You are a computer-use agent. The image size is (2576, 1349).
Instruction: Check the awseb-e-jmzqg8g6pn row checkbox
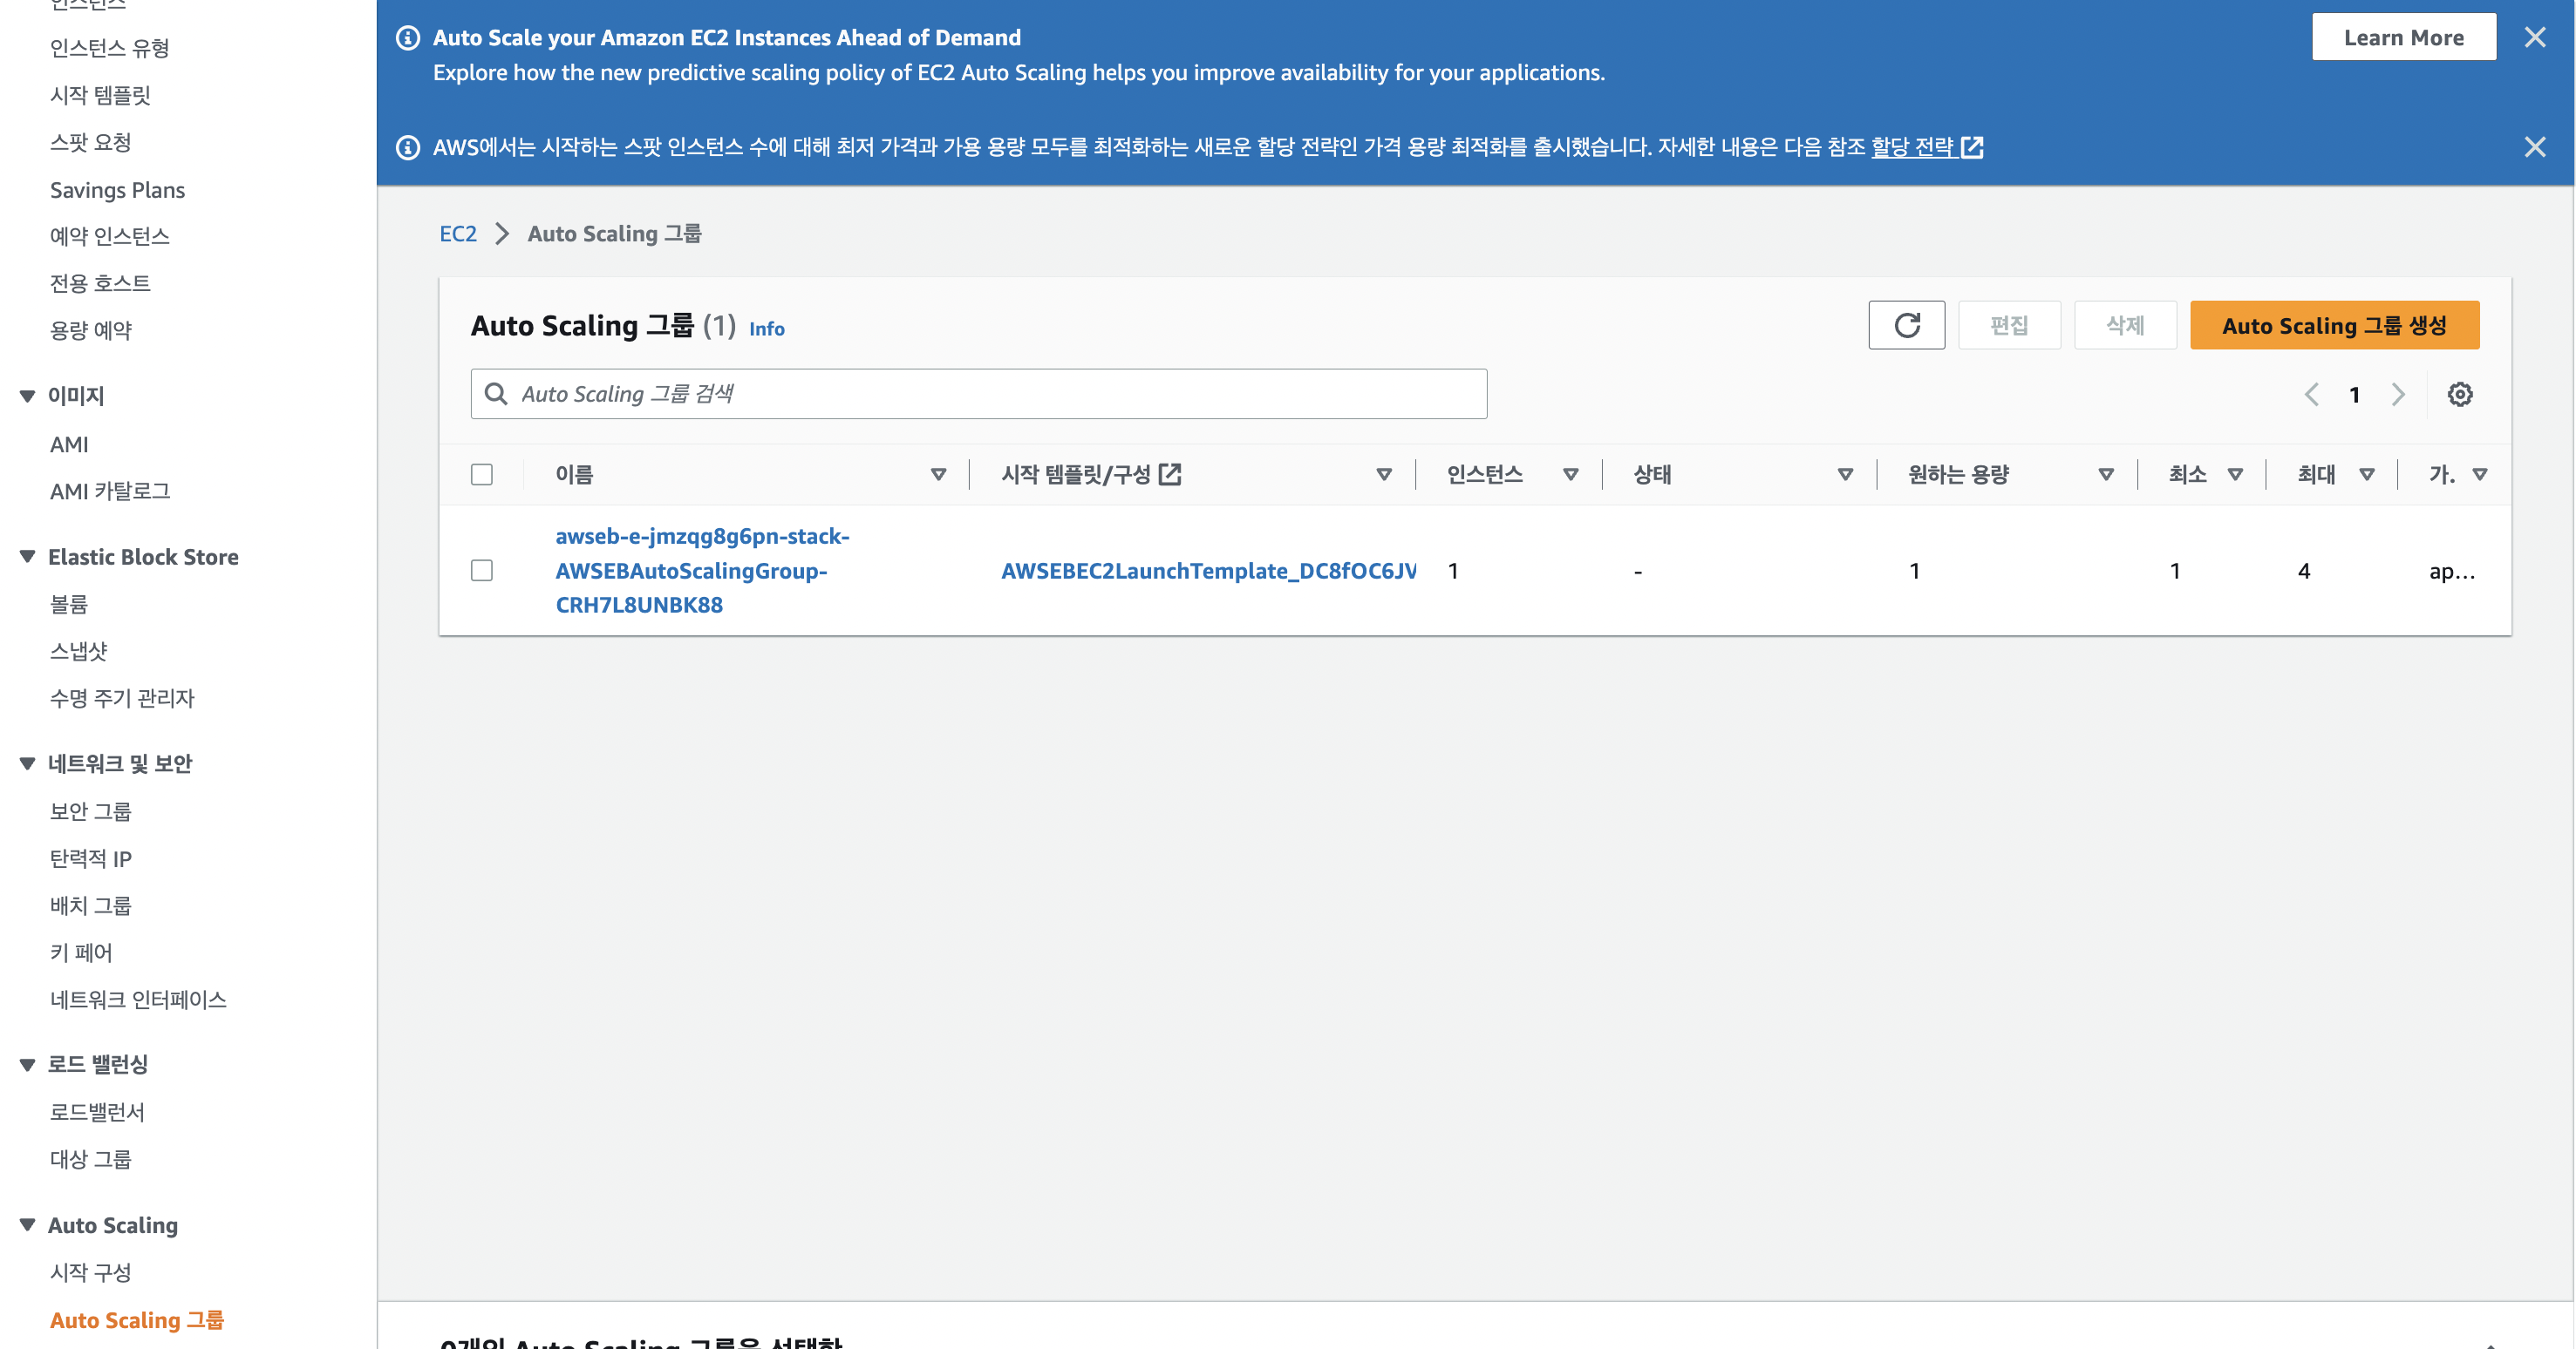pyautogui.click(x=482, y=571)
